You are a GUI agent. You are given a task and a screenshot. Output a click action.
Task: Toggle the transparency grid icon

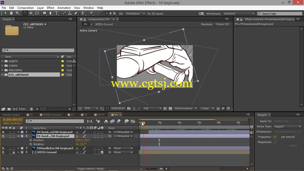click(170, 108)
